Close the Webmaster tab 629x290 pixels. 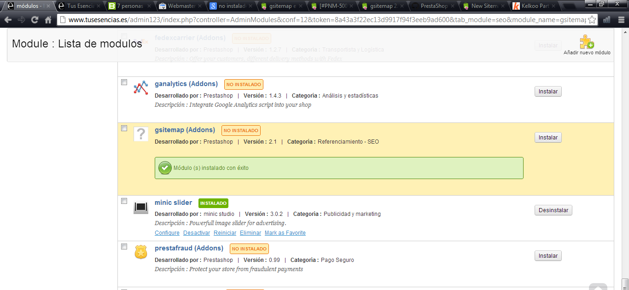coord(199,6)
